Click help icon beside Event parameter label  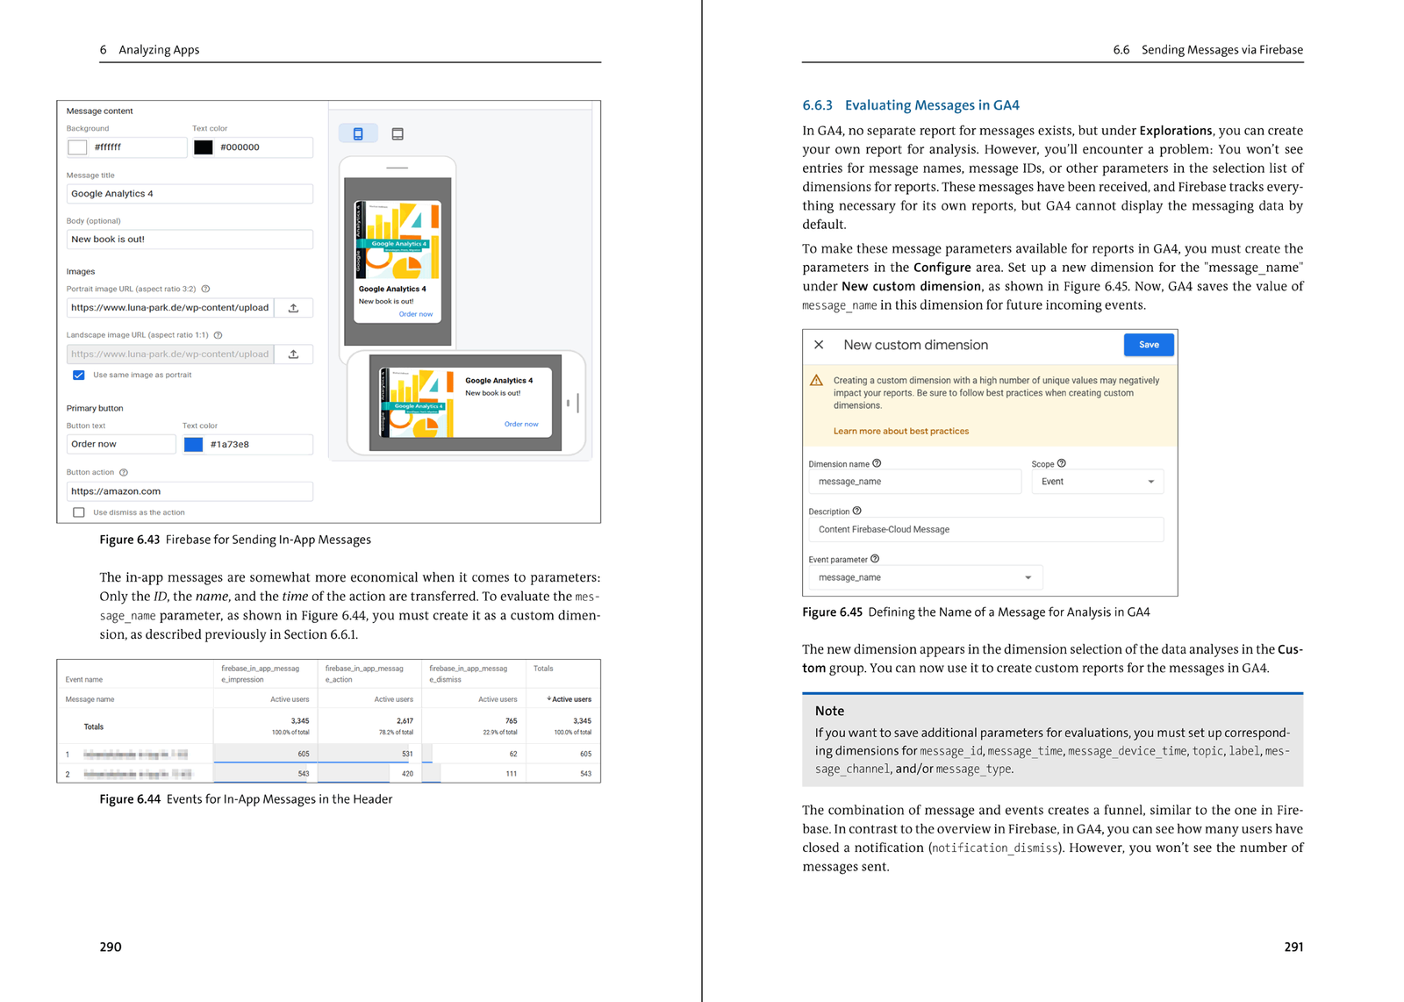[x=875, y=559]
